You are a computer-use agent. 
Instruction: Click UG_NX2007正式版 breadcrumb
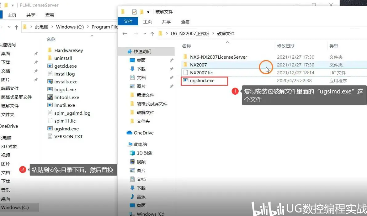[190, 33]
